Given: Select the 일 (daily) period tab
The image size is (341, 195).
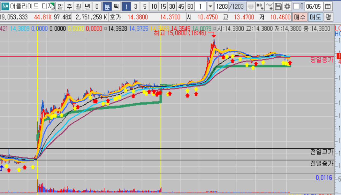Looking at the screenshot, I should click(60, 6).
